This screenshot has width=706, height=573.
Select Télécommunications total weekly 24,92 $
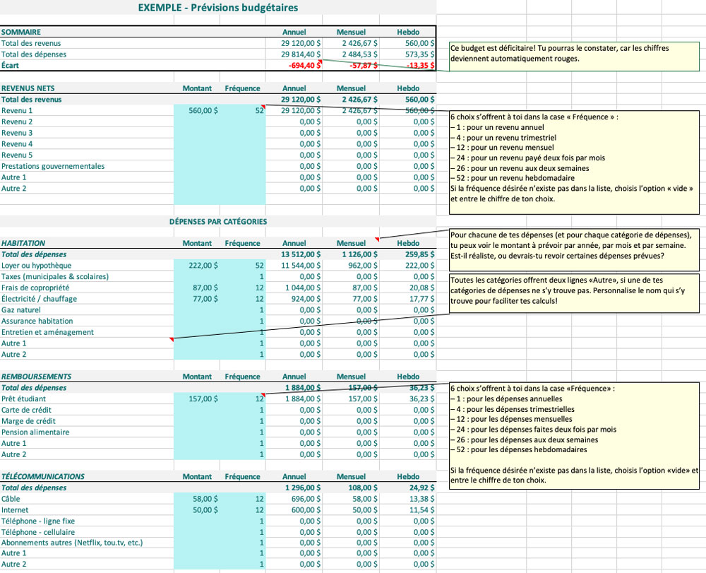(422, 488)
